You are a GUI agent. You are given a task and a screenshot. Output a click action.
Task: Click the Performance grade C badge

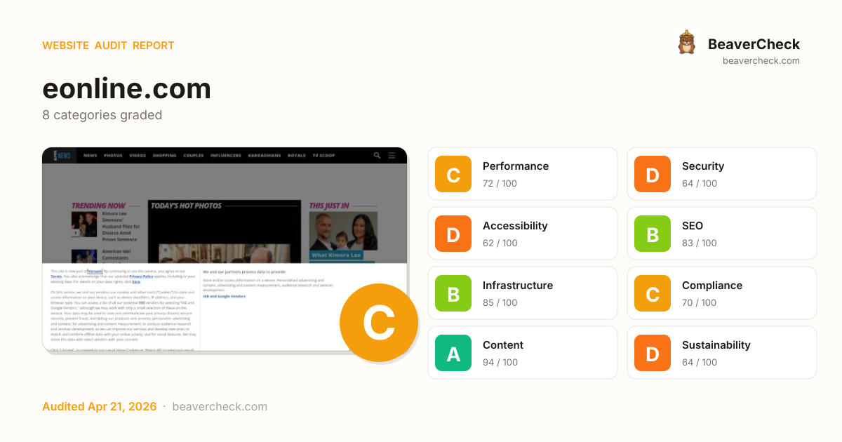click(453, 174)
